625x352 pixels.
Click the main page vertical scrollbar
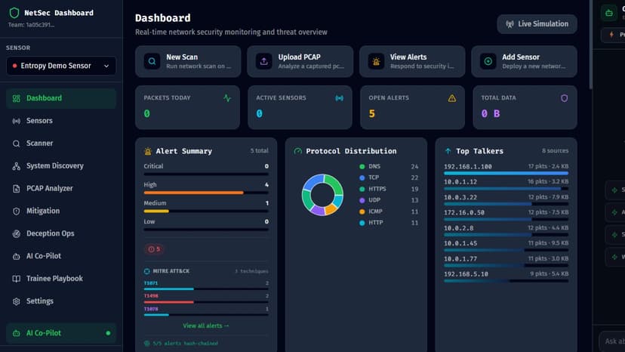coord(591,44)
